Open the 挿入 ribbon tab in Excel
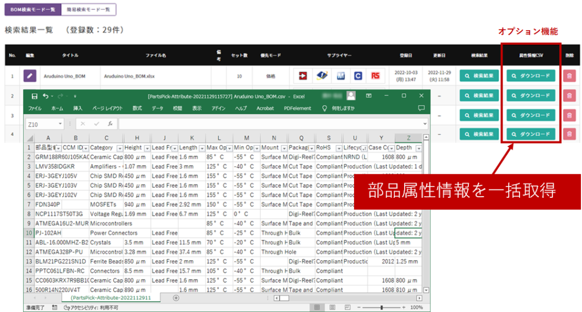582x312 pixels. pyautogui.click(x=77, y=108)
